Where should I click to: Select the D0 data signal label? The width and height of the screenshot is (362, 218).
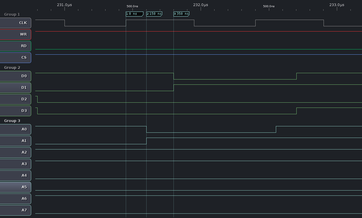pyautogui.click(x=15, y=76)
